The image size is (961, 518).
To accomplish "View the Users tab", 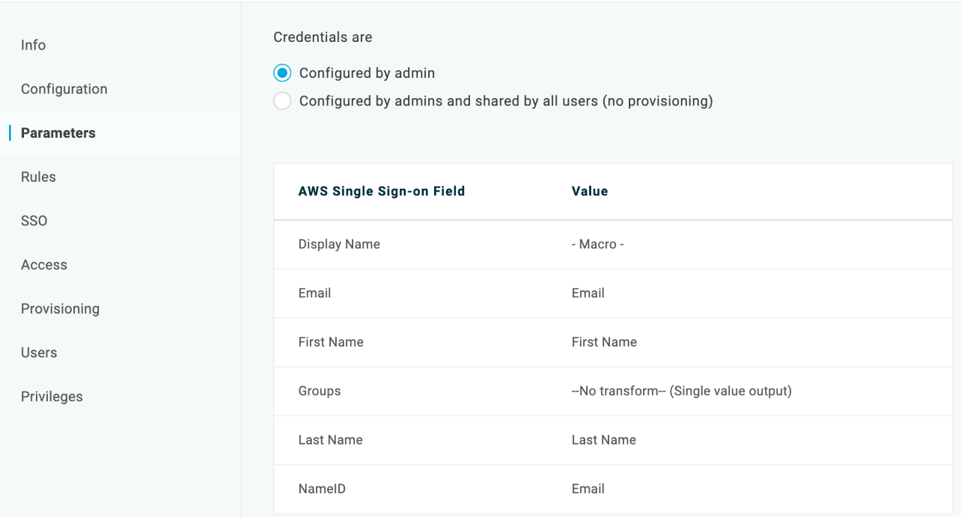I will click(39, 353).
